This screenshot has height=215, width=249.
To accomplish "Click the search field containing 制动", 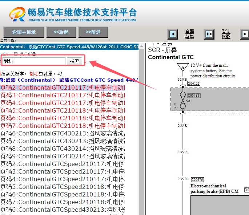I will [x=34, y=61].
